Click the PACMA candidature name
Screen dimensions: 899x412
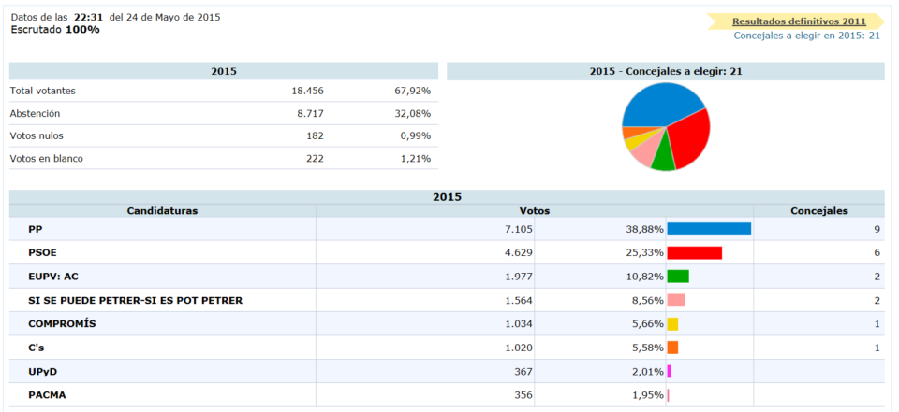pyautogui.click(x=47, y=395)
